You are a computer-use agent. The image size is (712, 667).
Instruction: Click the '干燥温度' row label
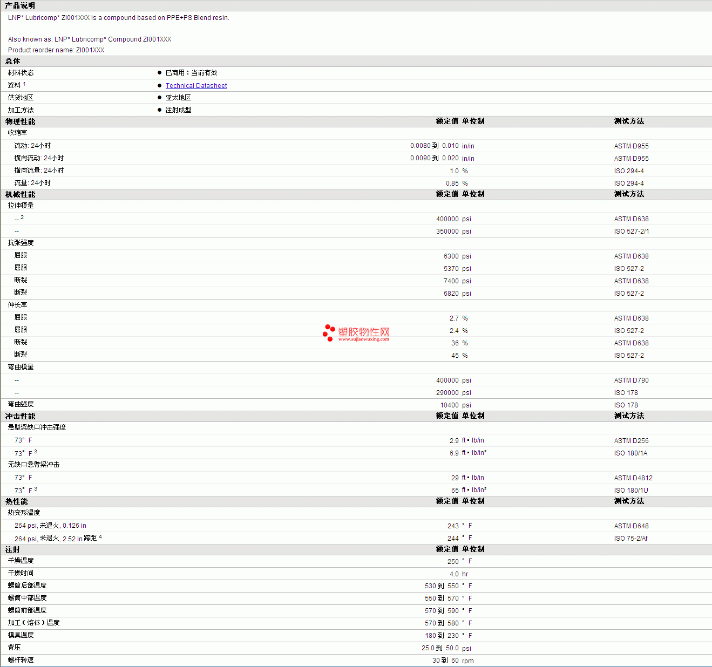pos(21,561)
